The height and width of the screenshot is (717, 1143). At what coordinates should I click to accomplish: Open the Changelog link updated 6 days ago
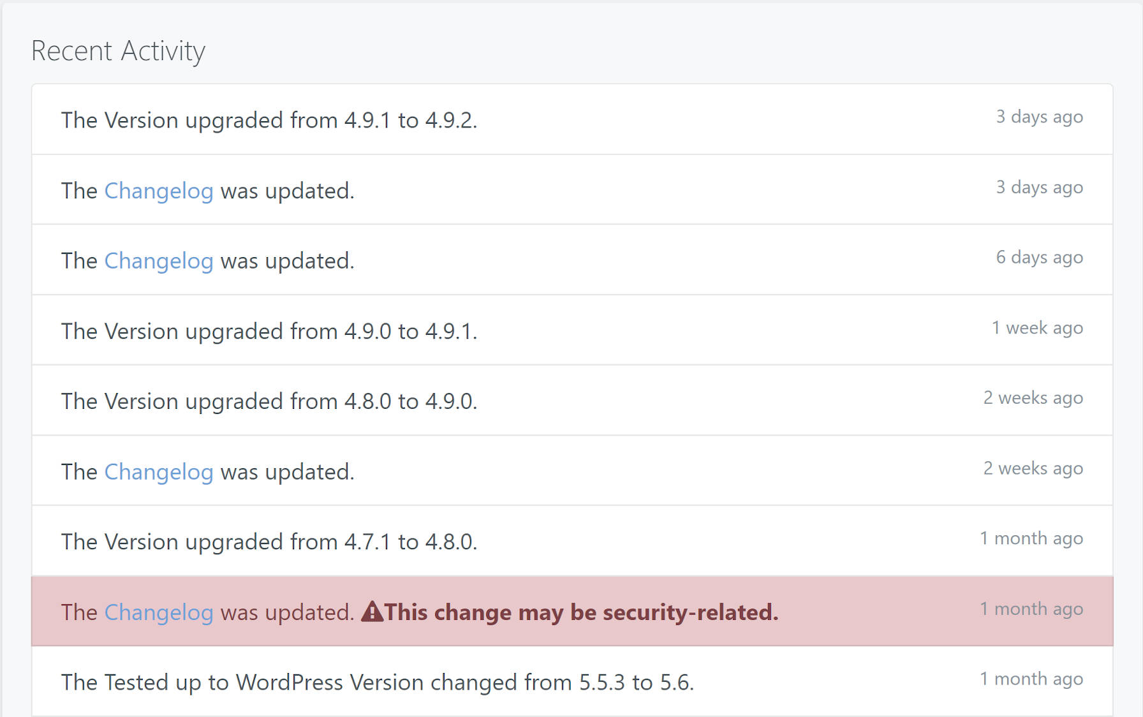tap(159, 260)
